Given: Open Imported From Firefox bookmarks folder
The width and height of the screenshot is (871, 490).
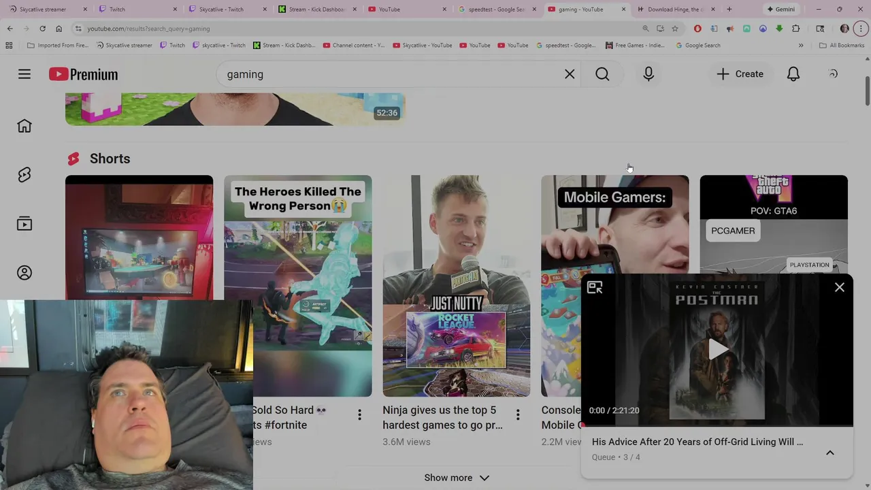Looking at the screenshot, I should [57, 46].
